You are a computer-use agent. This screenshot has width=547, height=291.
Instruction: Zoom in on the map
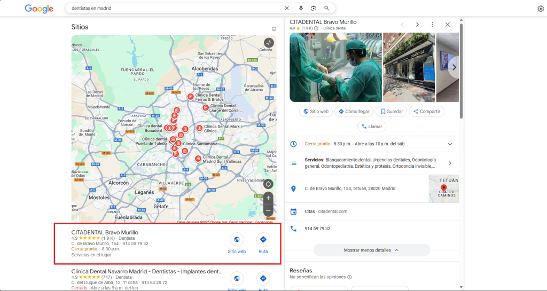(268, 198)
